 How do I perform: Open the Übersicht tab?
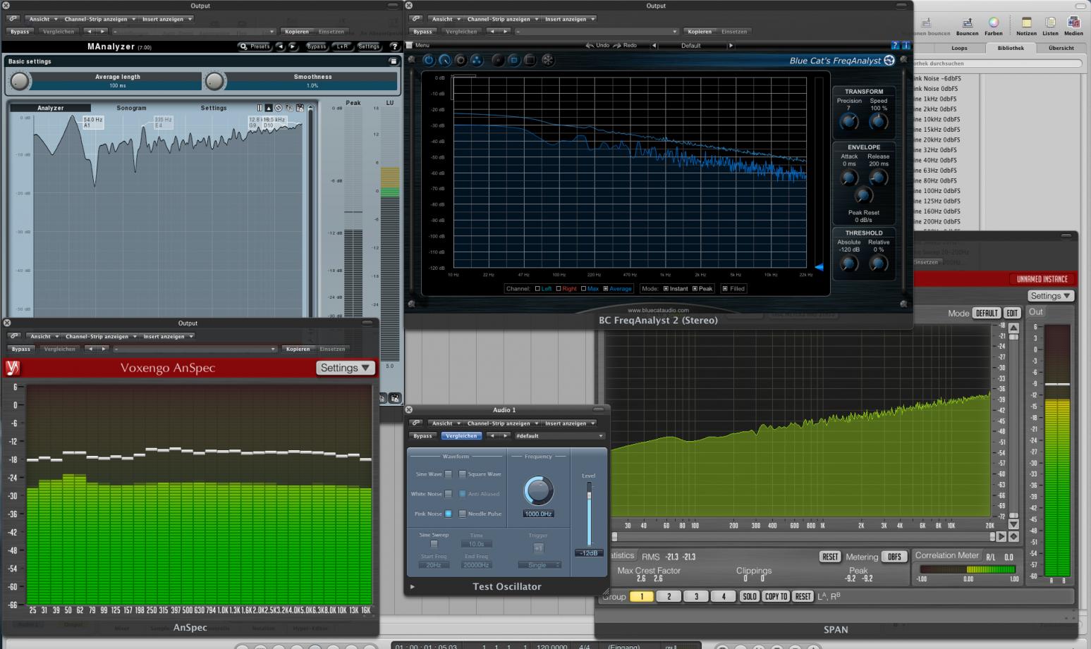pos(1061,48)
